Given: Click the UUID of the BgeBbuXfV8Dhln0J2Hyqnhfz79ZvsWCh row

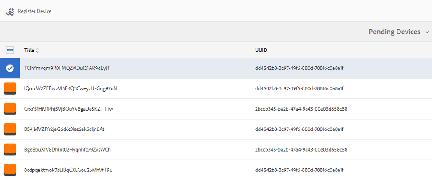Looking at the screenshot, I should [301, 150].
